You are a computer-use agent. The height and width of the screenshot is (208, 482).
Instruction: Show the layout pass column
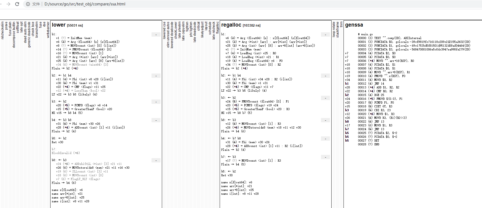[206, 26]
